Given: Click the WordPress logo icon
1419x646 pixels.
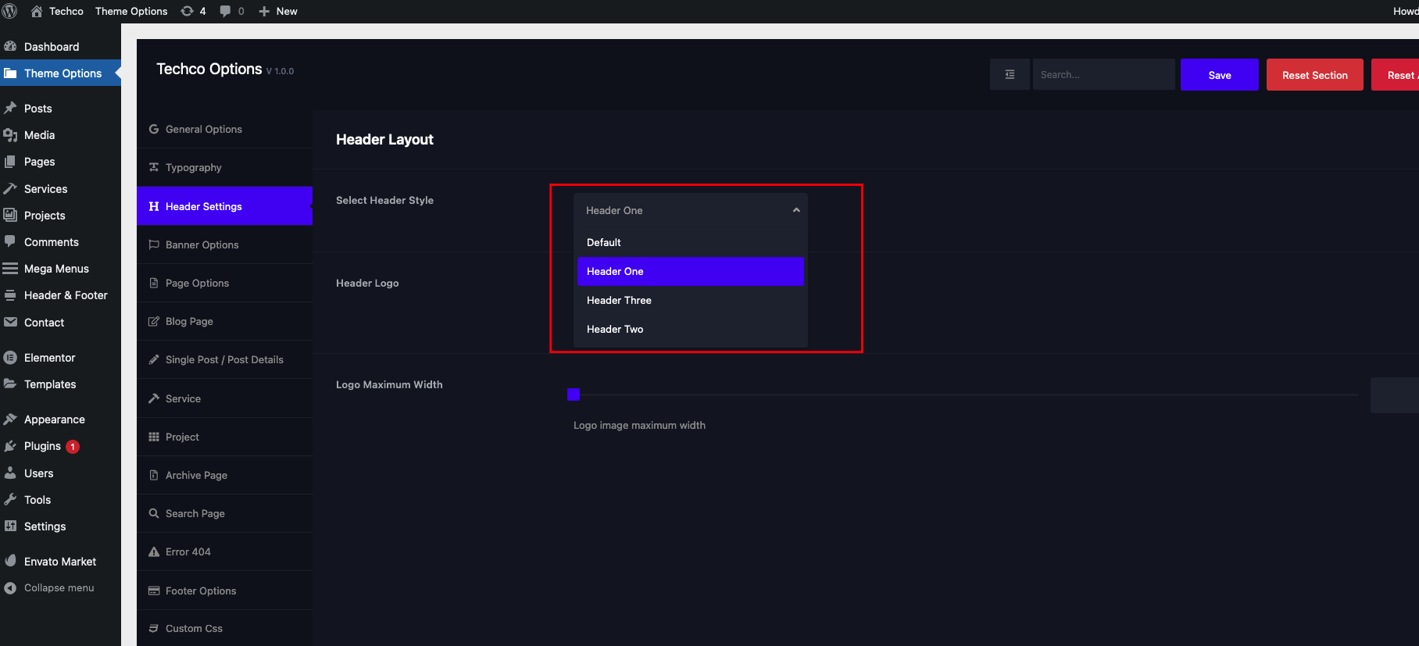Looking at the screenshot, I should point(10,11).
